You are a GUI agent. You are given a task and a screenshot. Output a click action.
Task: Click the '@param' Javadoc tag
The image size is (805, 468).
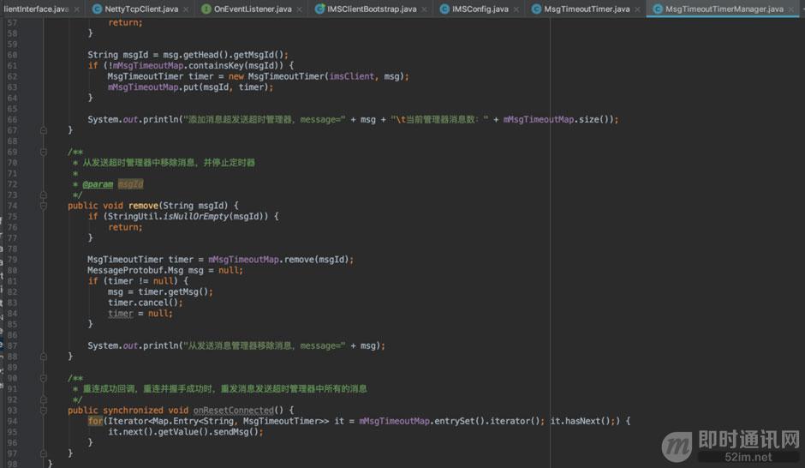click(x=98, y=184)
